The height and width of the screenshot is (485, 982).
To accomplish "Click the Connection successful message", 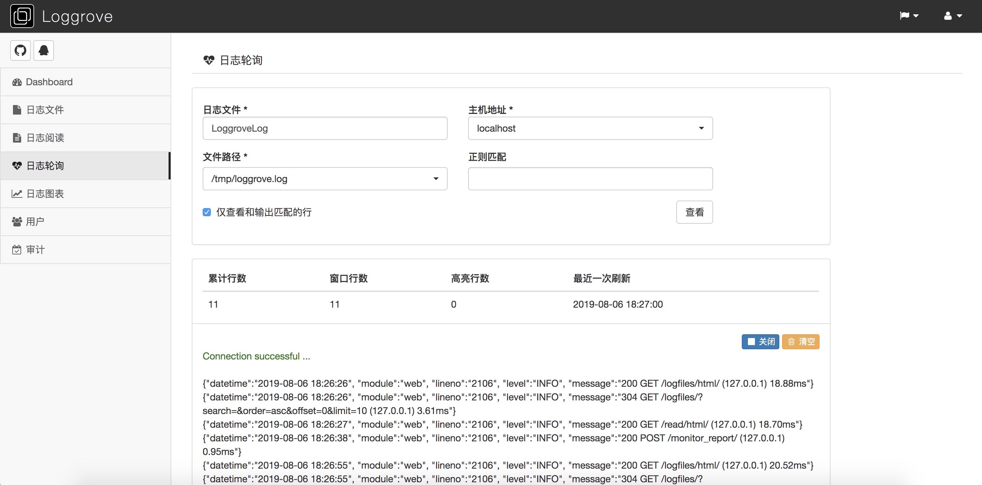I will coord(256,356).
